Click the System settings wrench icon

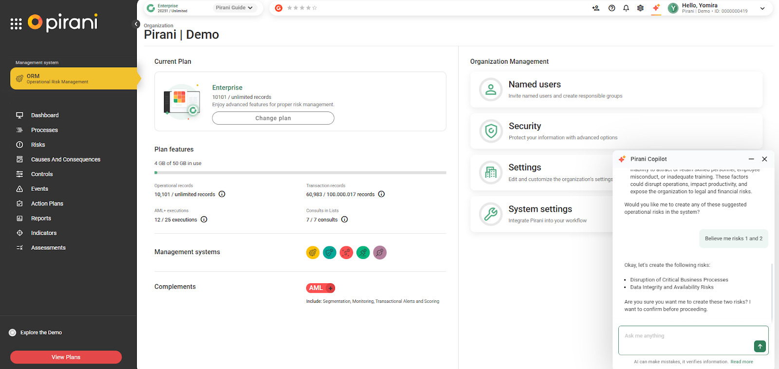(x=491, y=214)
